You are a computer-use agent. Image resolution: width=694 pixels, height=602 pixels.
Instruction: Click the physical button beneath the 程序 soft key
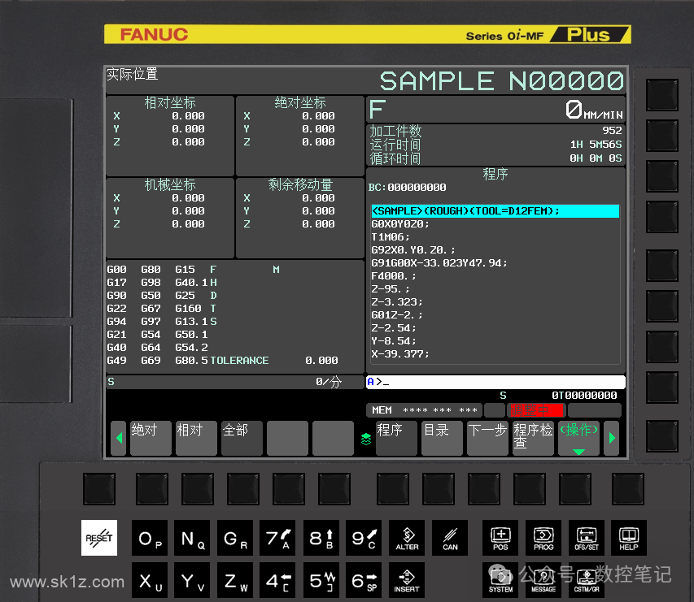[393, 488]
